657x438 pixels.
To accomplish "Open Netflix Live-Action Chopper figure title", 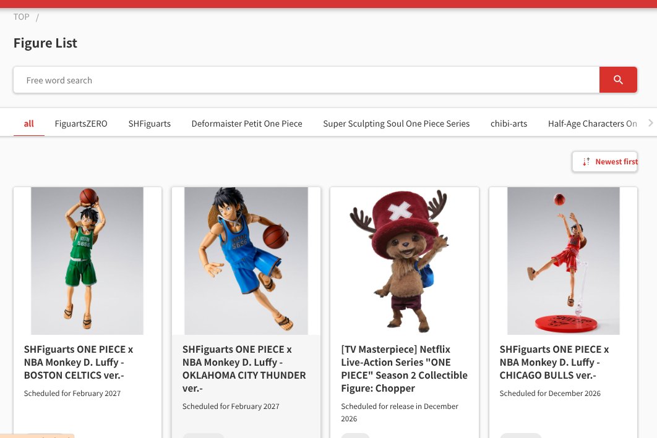I will tap(404, 369).
